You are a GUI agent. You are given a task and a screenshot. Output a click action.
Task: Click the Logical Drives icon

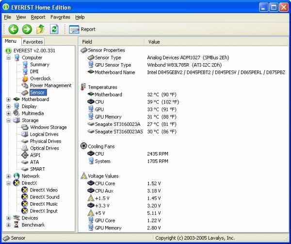tap(25, 134)
